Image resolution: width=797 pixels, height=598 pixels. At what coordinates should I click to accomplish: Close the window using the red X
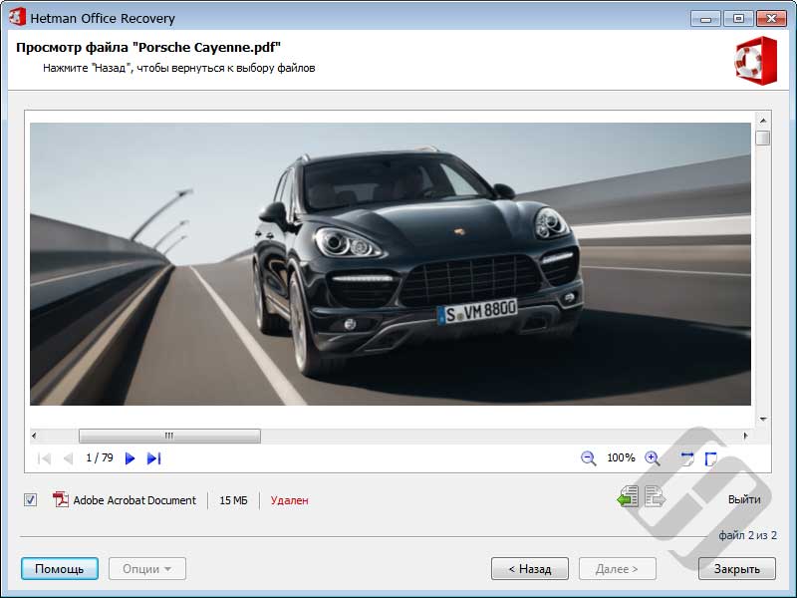coord(771,19)
